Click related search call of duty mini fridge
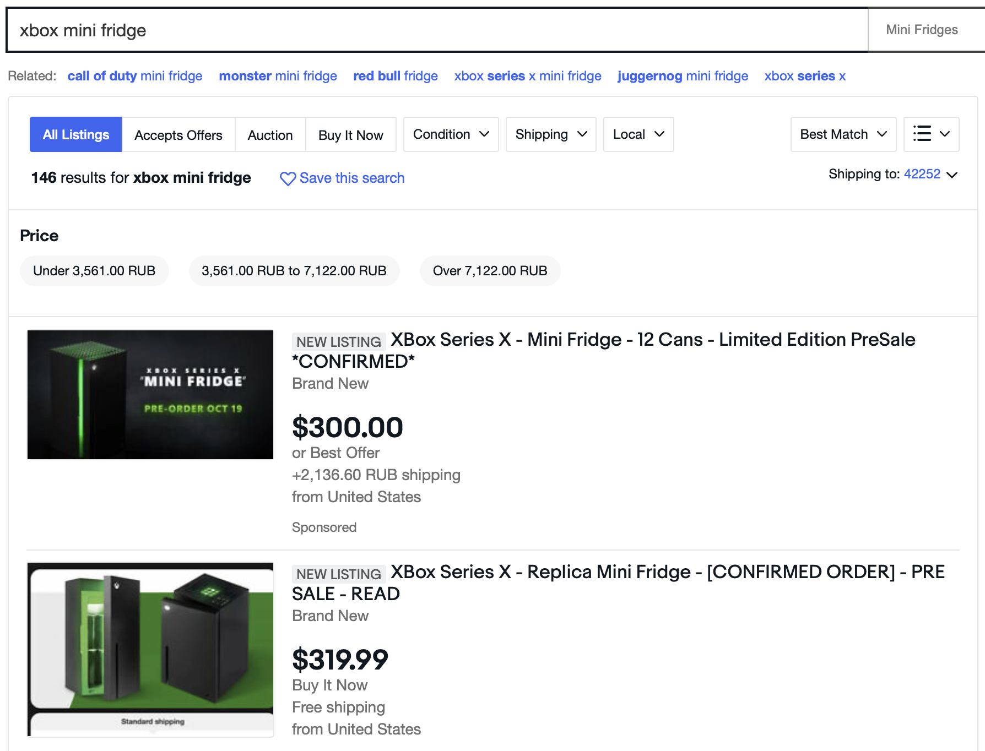Viewport: 985px width, 751px height. (x=135, y=76)
